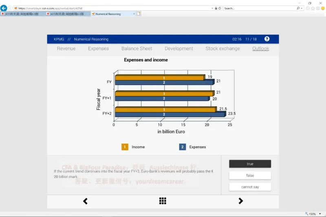Expand the search provider dropdown arrow
This screenshot has height=217, width=326.
(x=302, y=8)
